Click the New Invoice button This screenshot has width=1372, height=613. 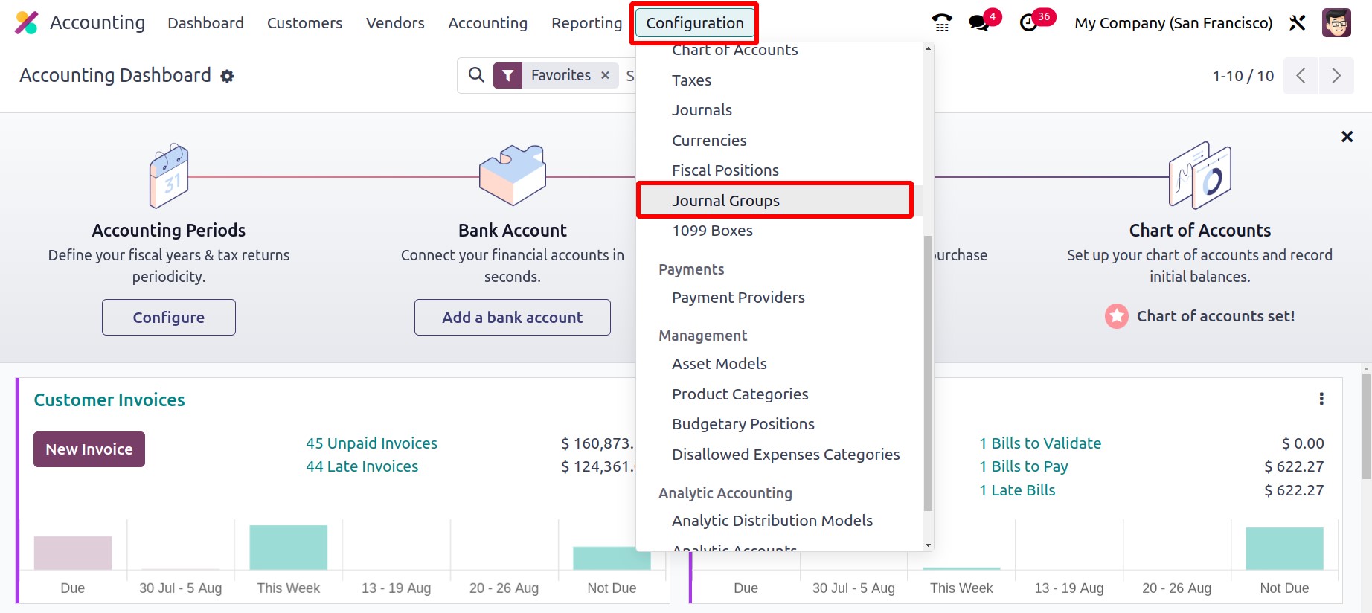coord(89,449)
